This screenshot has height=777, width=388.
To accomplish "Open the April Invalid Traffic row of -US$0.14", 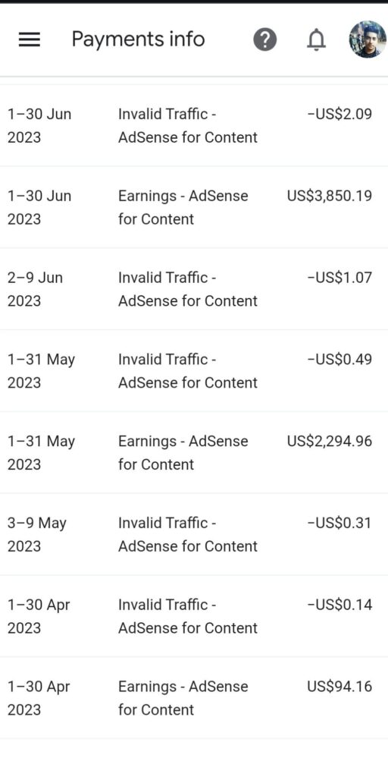I will 194,616.
